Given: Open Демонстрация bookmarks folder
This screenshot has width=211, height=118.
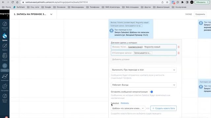Looking at the screenshot, I should pos(161,7).
